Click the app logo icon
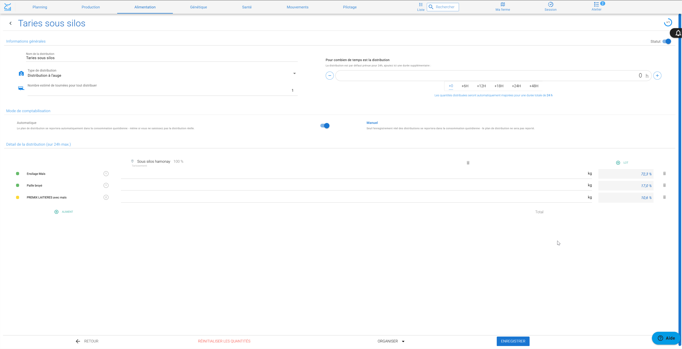 7,7
